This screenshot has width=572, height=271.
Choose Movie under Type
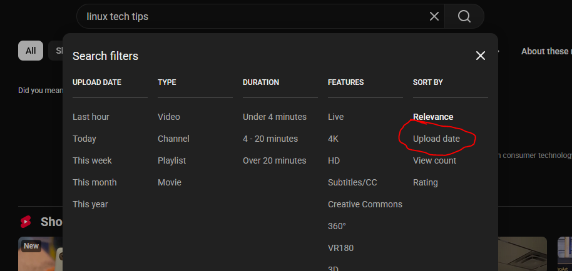tap(169, 182)
